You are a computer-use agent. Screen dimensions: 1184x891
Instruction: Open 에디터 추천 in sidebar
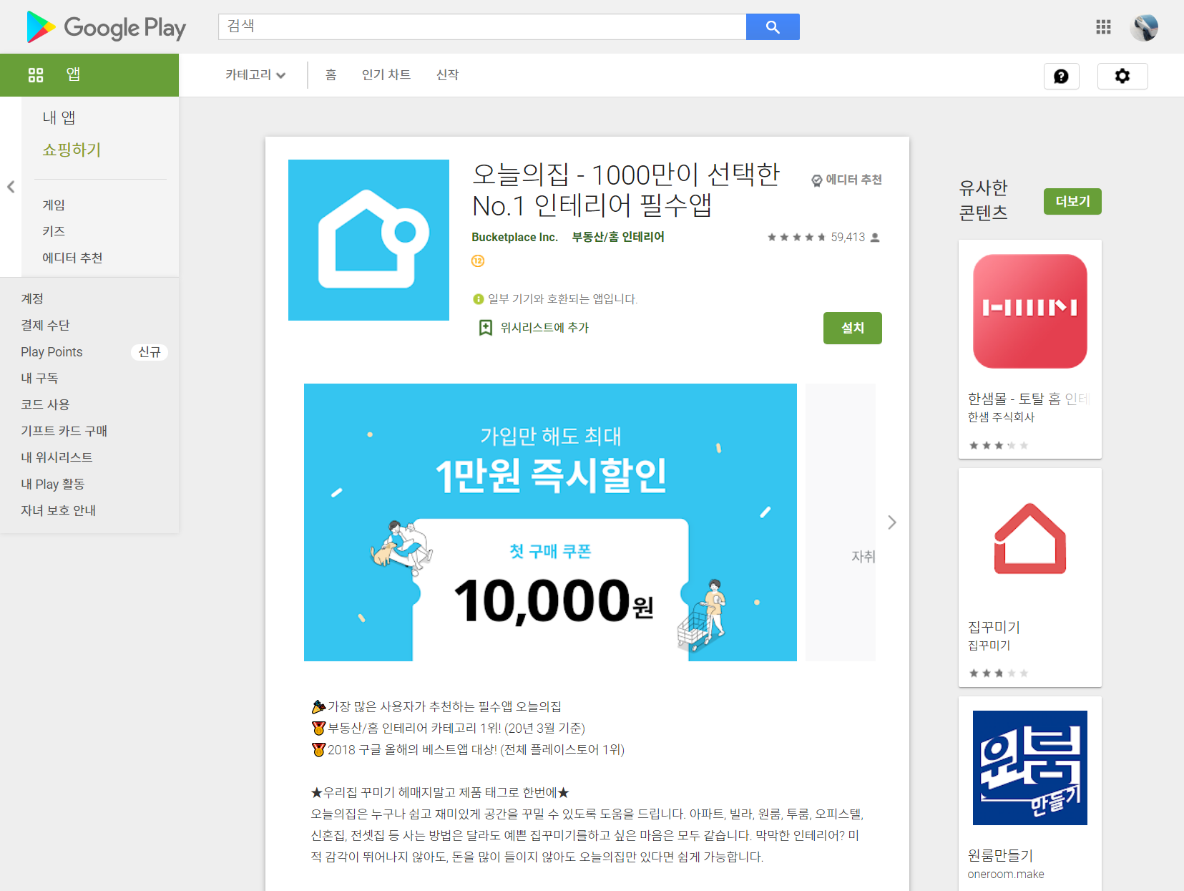[x=72, y=258]
